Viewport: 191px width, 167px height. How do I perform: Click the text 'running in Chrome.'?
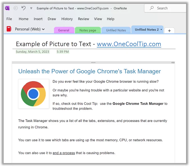[33, 127]
